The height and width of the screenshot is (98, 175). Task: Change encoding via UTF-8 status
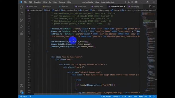(124, 97)
